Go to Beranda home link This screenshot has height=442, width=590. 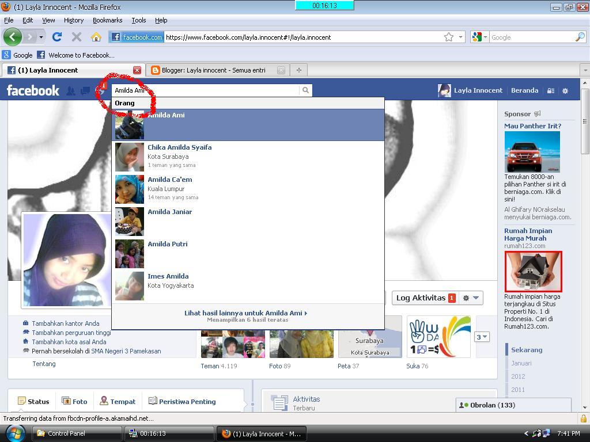click(x=524, y=90)
